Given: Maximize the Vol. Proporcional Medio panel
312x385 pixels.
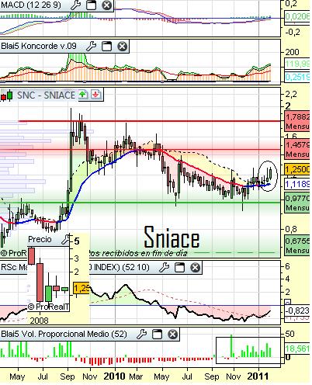Looking at the screenshot, I should point(157,334).
